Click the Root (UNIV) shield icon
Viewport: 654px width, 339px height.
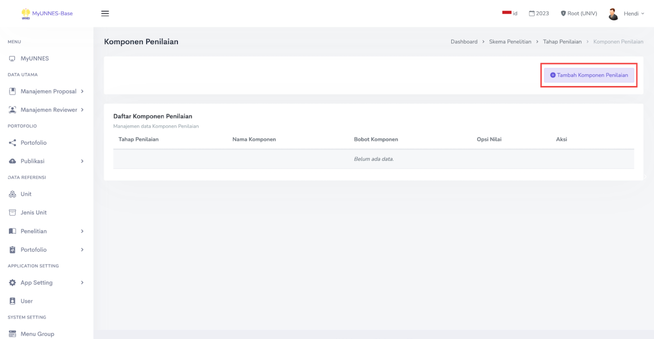click(563, 13)
